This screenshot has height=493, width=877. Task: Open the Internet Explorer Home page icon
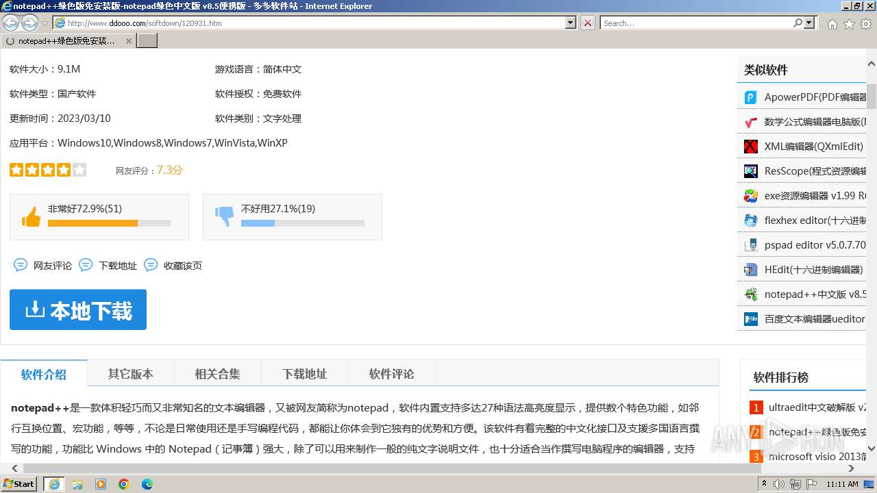coord(832,24)
